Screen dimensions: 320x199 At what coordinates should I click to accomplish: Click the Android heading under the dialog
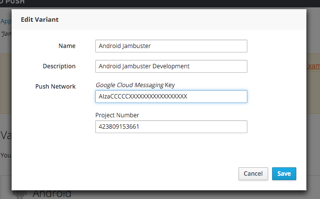[52, 194]
